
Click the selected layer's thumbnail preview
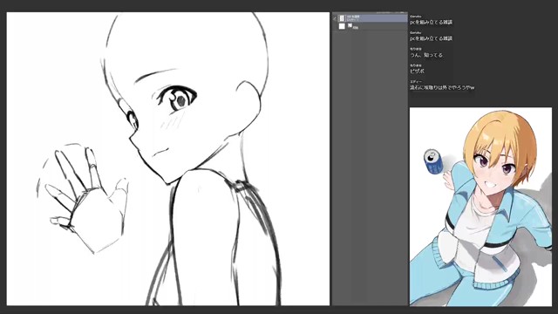click(x=342, y=17)
